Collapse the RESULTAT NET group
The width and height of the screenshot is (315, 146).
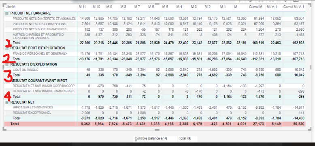coord(7,102)
